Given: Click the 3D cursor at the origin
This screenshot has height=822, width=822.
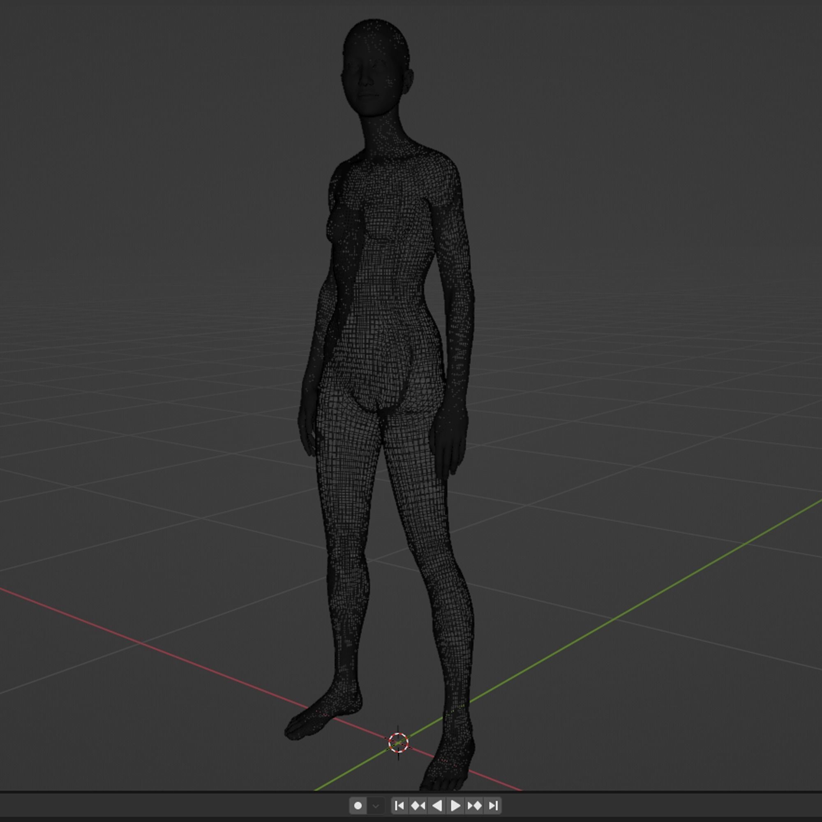Looking at the screenshot, I should click(x=398, y=743).
